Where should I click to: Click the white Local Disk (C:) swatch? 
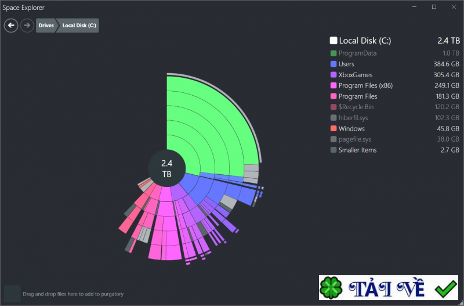(x=333, y=41)
